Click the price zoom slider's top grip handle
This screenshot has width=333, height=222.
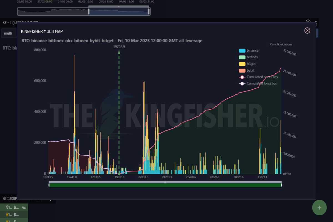[165, 182]
